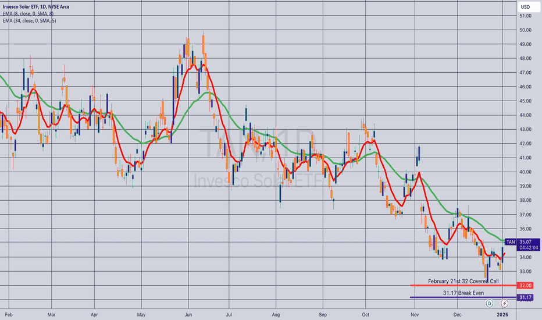Click the 33.00 price axis label
This screenshot has height=320, width=542.
tap(525, 272)
